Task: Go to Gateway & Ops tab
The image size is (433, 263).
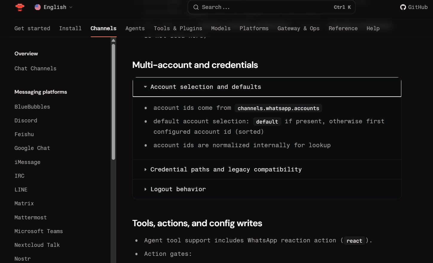Action: tap(299, 28)
